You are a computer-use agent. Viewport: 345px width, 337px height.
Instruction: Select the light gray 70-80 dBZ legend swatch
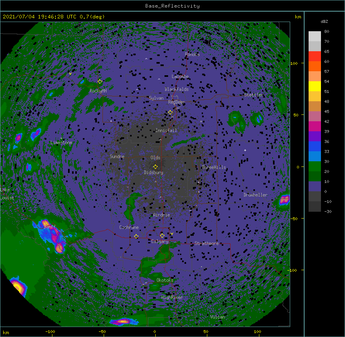click(x=315, y=36)
